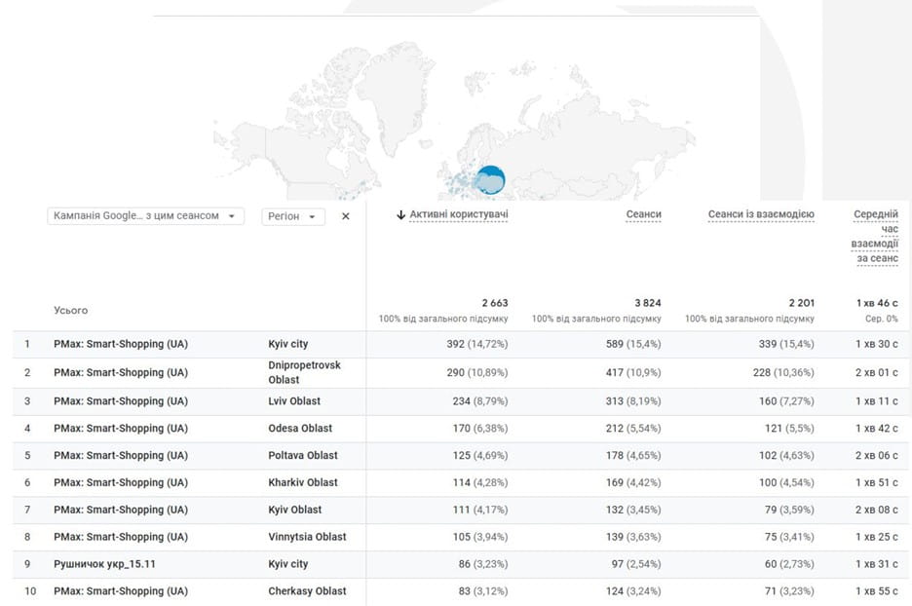Click total sessions value 3 824
The image size is (912, 606).
pos(647,303)
